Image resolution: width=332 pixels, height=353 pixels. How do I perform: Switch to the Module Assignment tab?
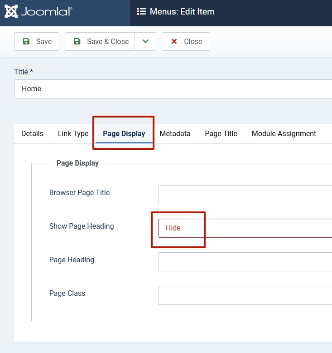(284, 133)
